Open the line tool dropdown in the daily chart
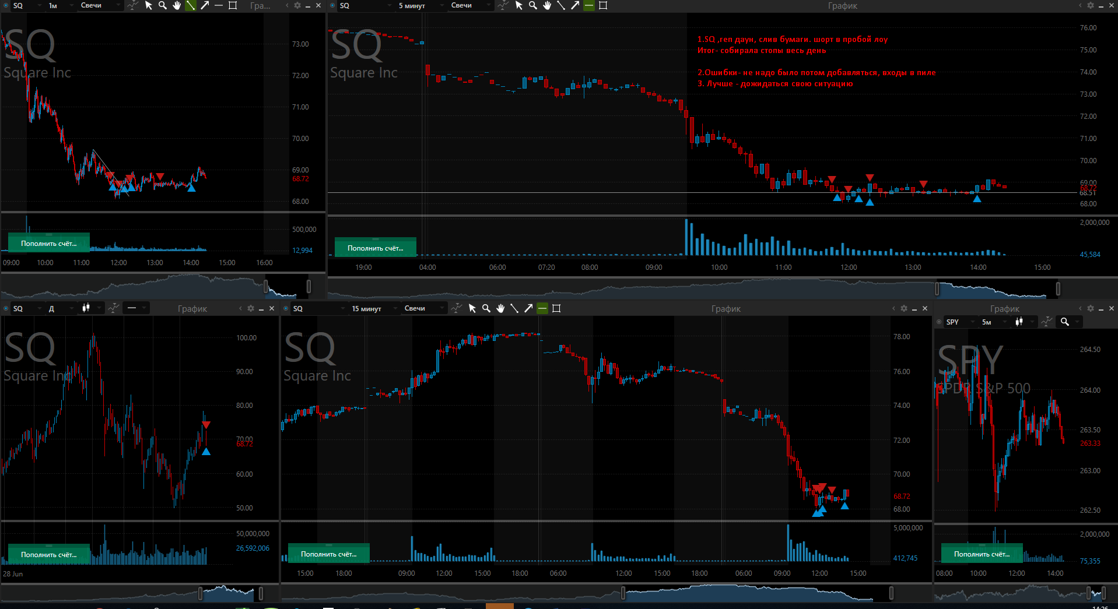The width and height of the screenshot is (1118, 609). pos(137,308)
